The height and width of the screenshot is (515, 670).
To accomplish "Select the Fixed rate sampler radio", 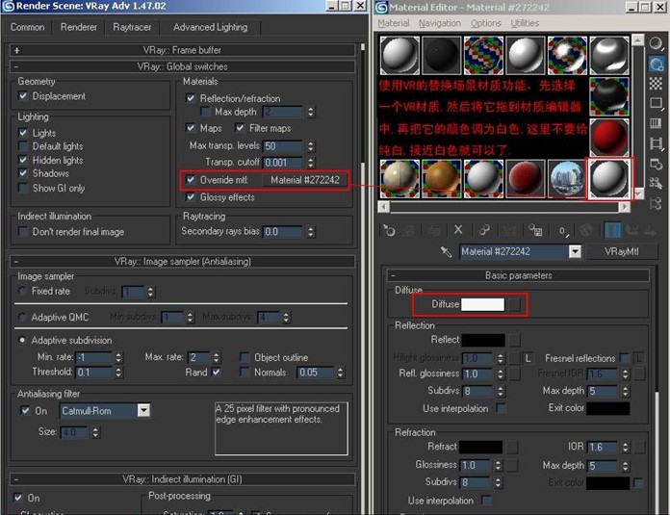I will [22, 291].
